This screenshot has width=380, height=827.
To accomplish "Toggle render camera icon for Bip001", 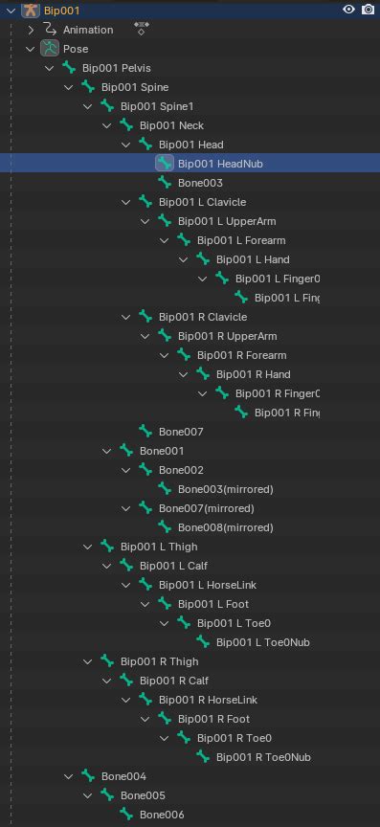I will 368,10.
